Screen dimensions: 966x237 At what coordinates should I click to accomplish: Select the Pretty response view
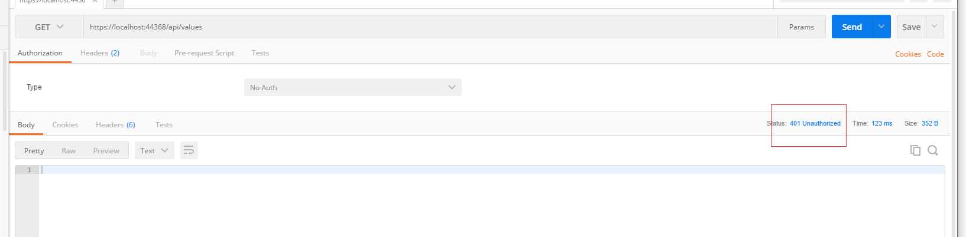[34, 151]
